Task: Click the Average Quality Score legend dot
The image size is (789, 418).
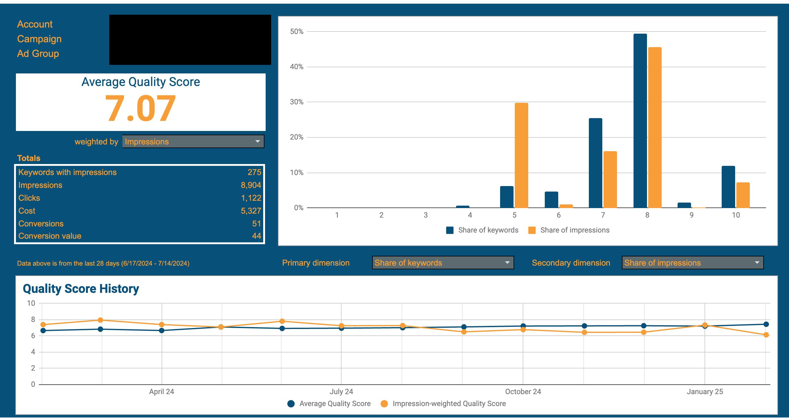Action: pos(291,404)
